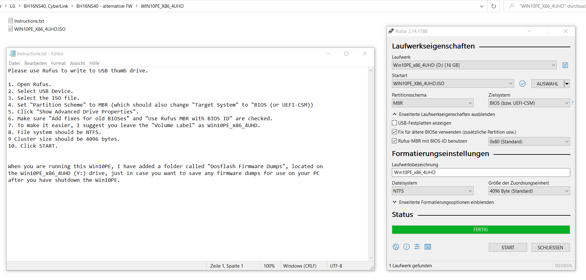Open the Ansicht menu in Editor
This screenshot has width=586, height=280.
(x=78, y=63)
